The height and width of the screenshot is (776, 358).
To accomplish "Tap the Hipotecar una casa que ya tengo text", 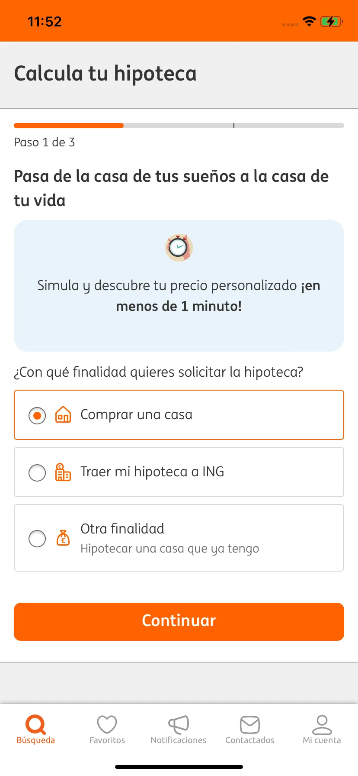I will point(170,549).
